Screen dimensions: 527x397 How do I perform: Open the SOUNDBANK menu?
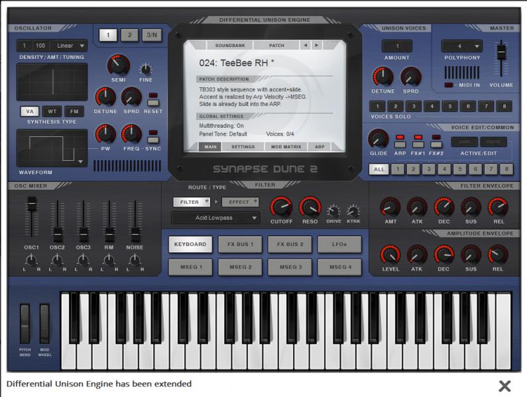pos(230,45)
